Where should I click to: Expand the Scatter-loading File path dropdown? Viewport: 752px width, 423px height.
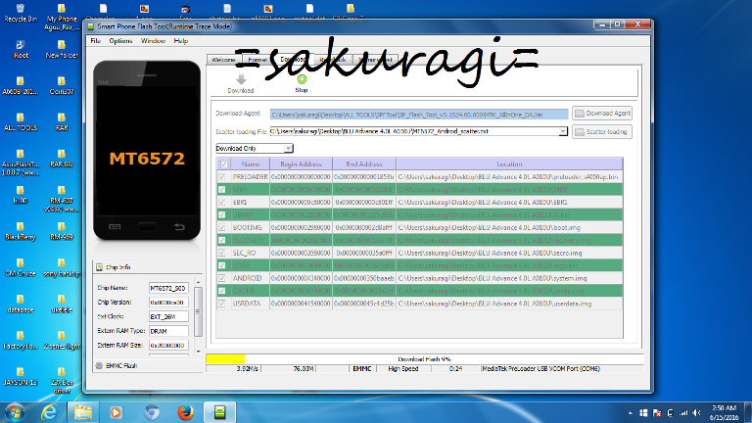click(563, 131)
